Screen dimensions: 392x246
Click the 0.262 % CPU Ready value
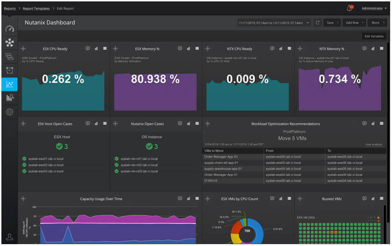[63, 79]
